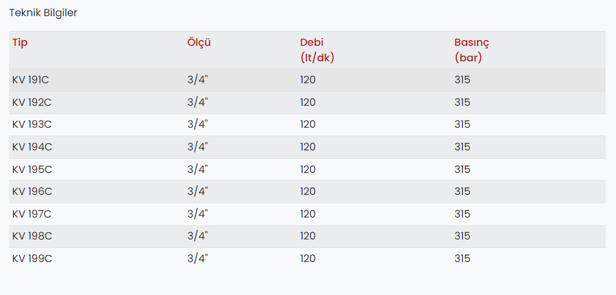The height and width of the screenshot is (295, 616).
Task: Select the KV 192C row label
Action: tap(32, 103)
